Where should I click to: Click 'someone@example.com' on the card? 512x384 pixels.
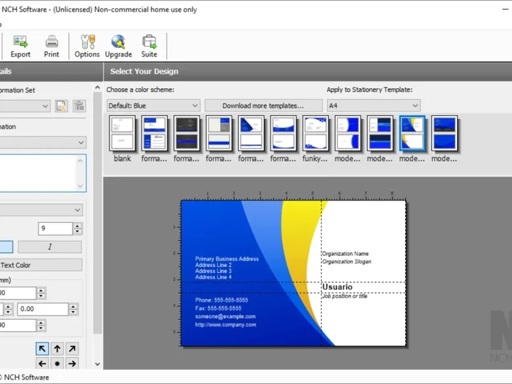point(225,316)
